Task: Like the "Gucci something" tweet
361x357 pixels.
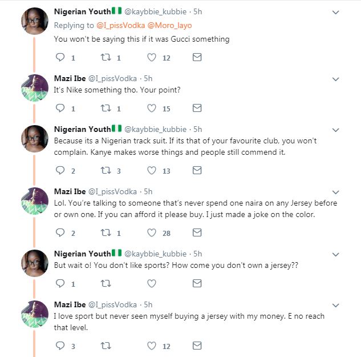Action: tap(152, 58)
